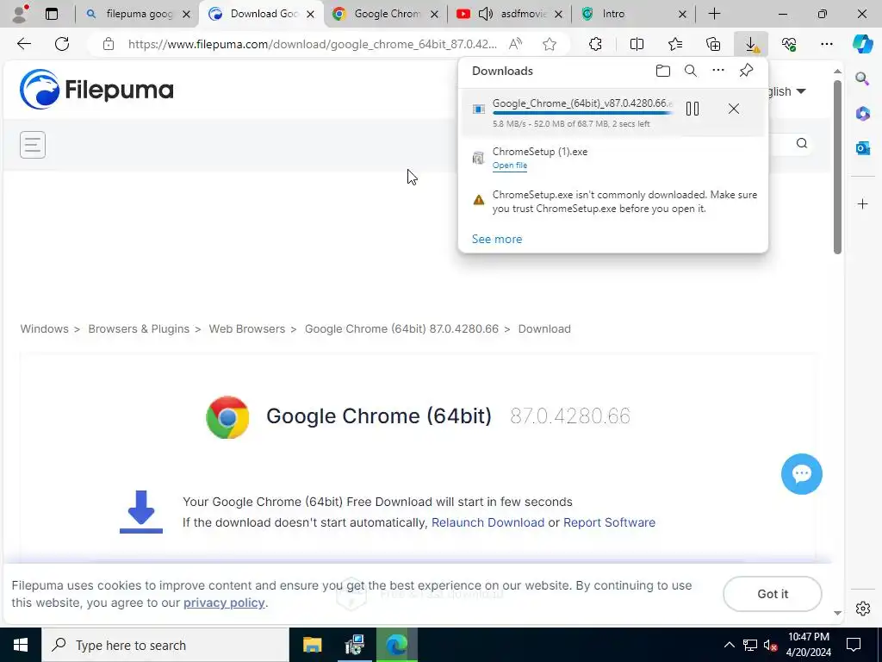Add page to favorites star

(x=550, y=44)
